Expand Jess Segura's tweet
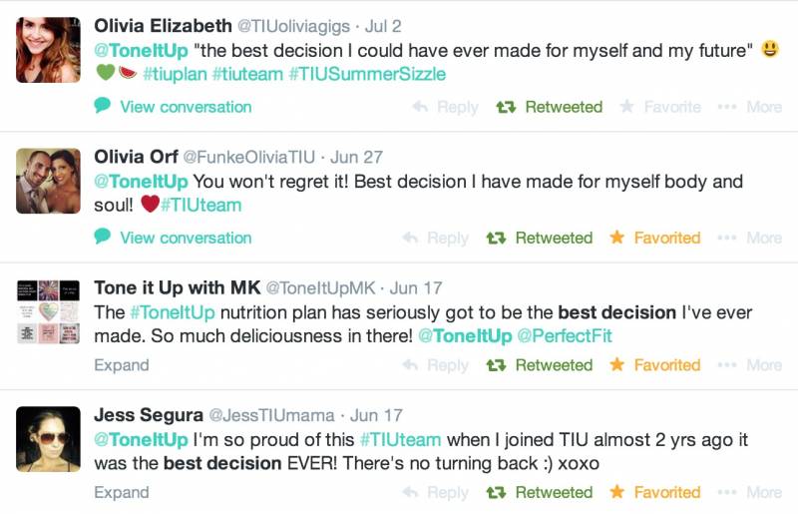 tap(122, 493)
